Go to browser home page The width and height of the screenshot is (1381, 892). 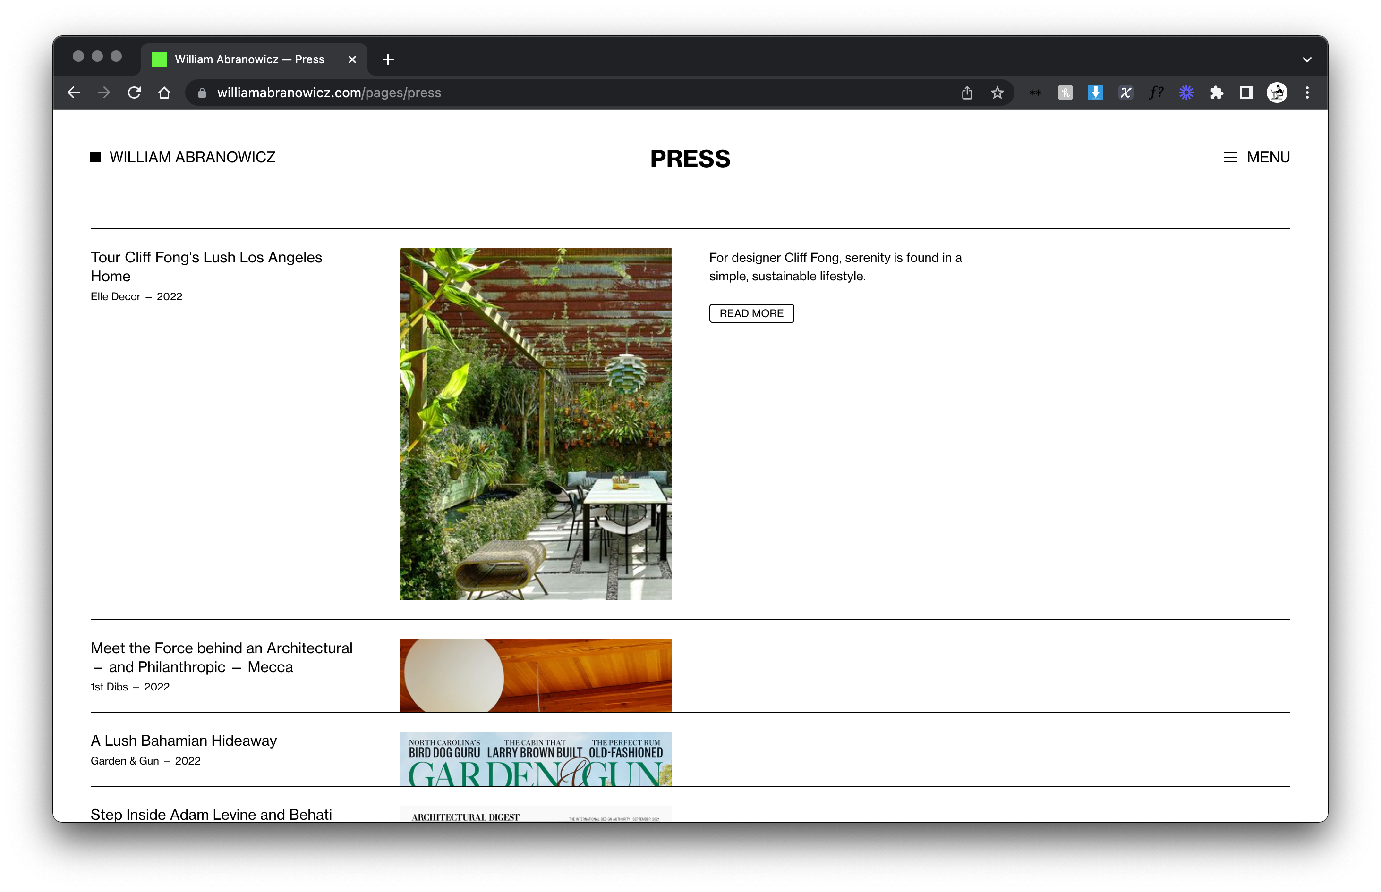click(164, 93)
